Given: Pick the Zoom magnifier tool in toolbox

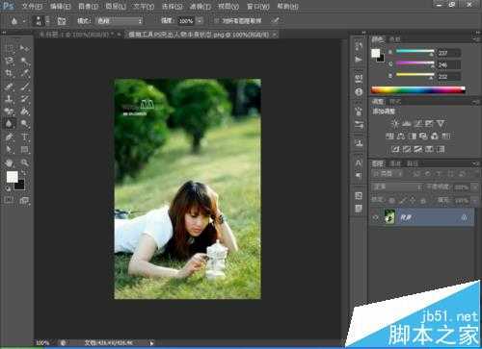Looking at the screenshot, I should coord(24,162).
